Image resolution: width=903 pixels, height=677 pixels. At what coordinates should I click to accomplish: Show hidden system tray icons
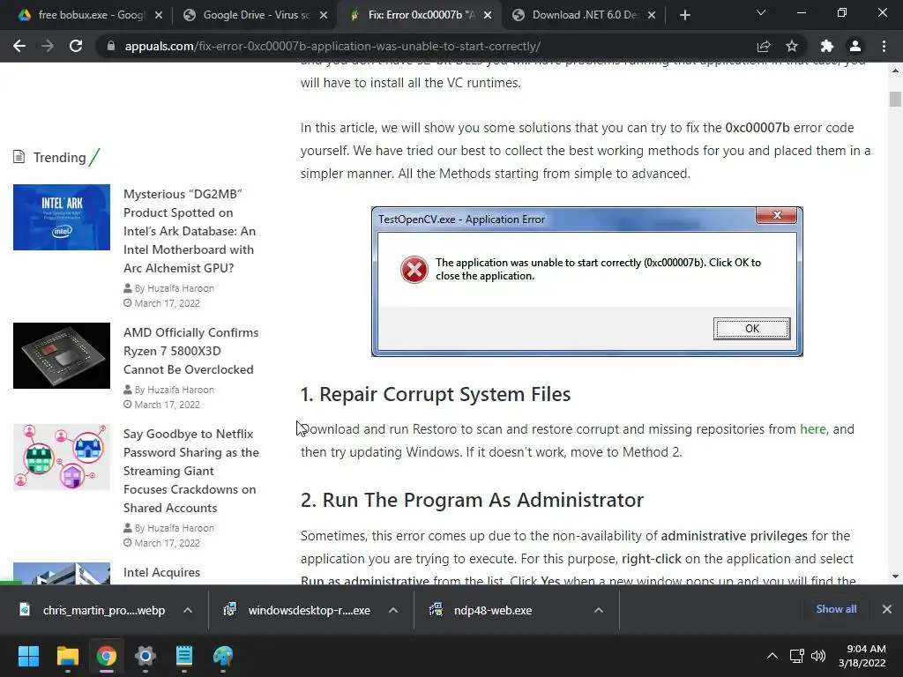pyautogui.click(x=772, y=656)
